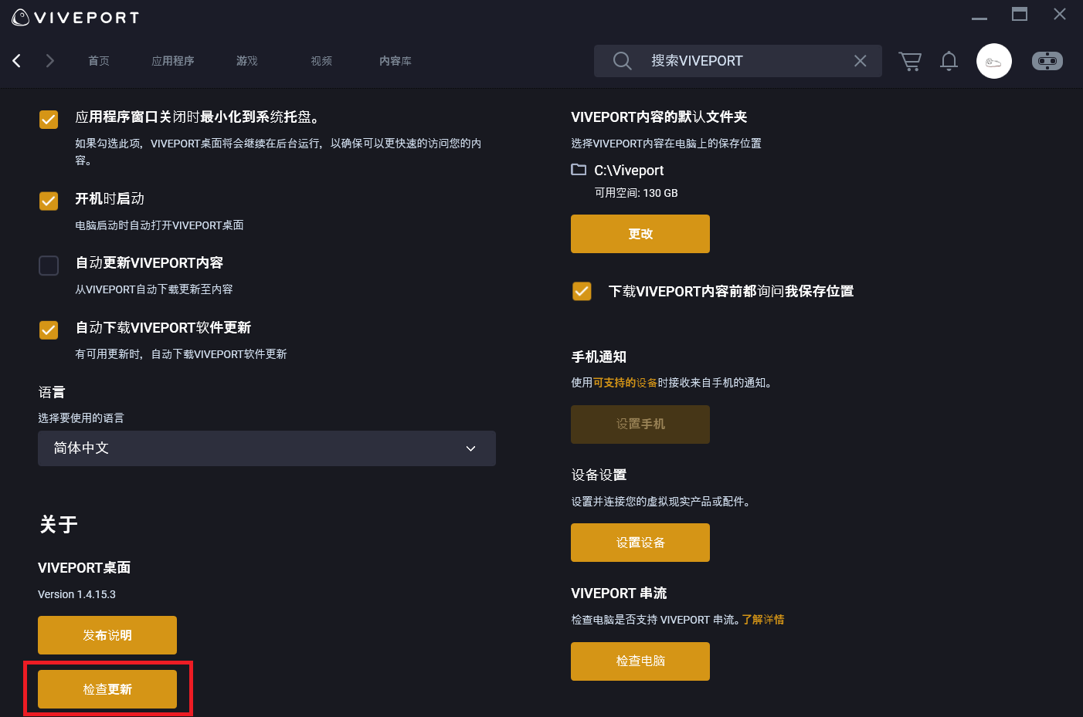The image size is (1083, 717).
Task: Click the 更改 folder button
Action: (640, 234)
